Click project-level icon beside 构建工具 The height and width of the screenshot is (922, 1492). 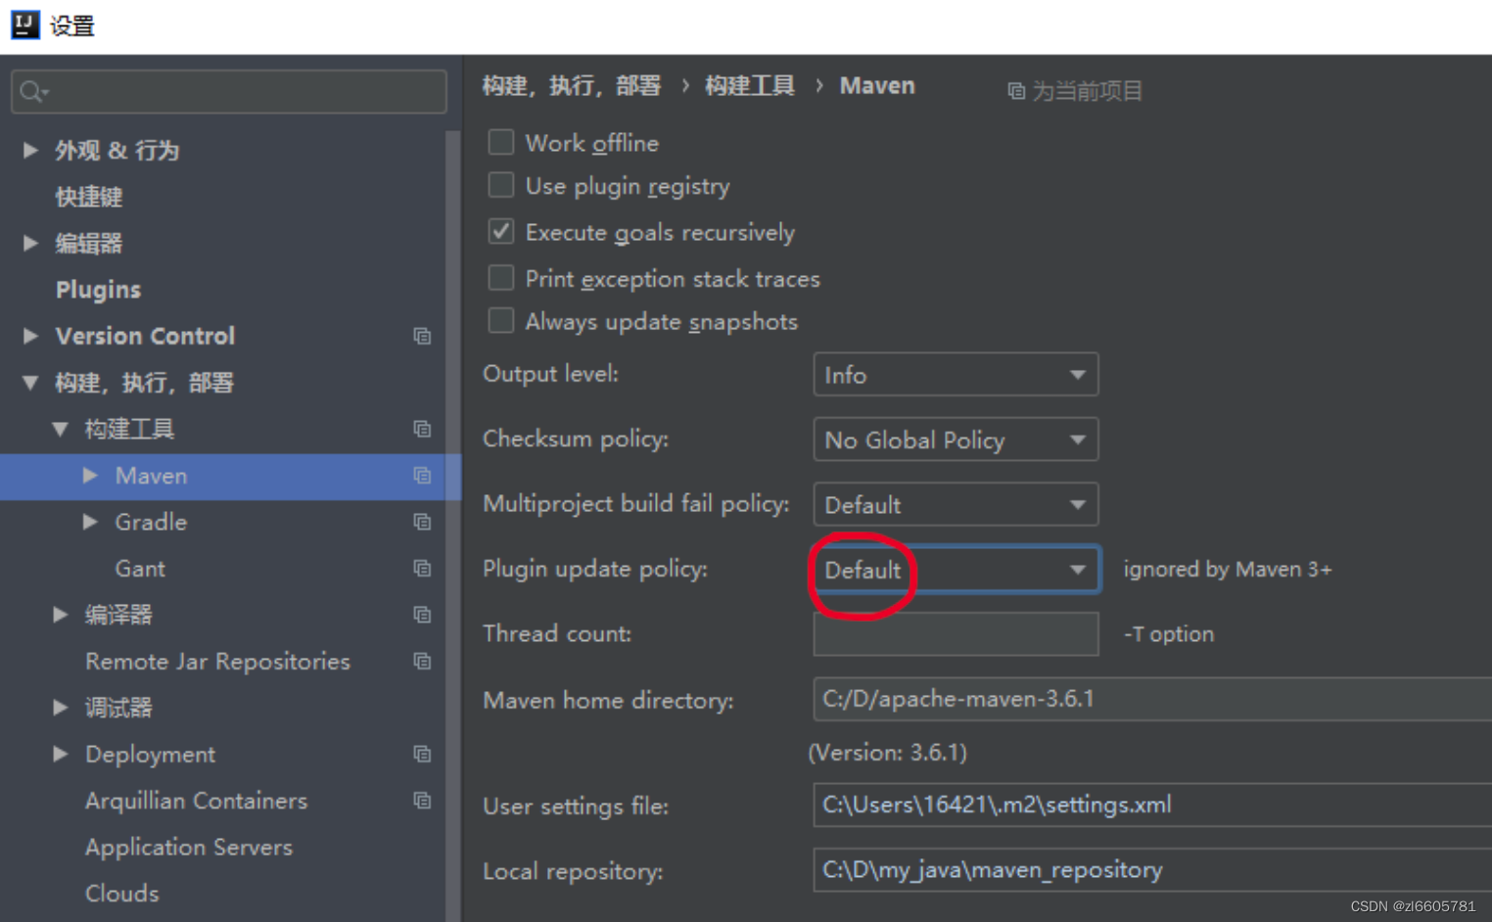coord(422,429)
